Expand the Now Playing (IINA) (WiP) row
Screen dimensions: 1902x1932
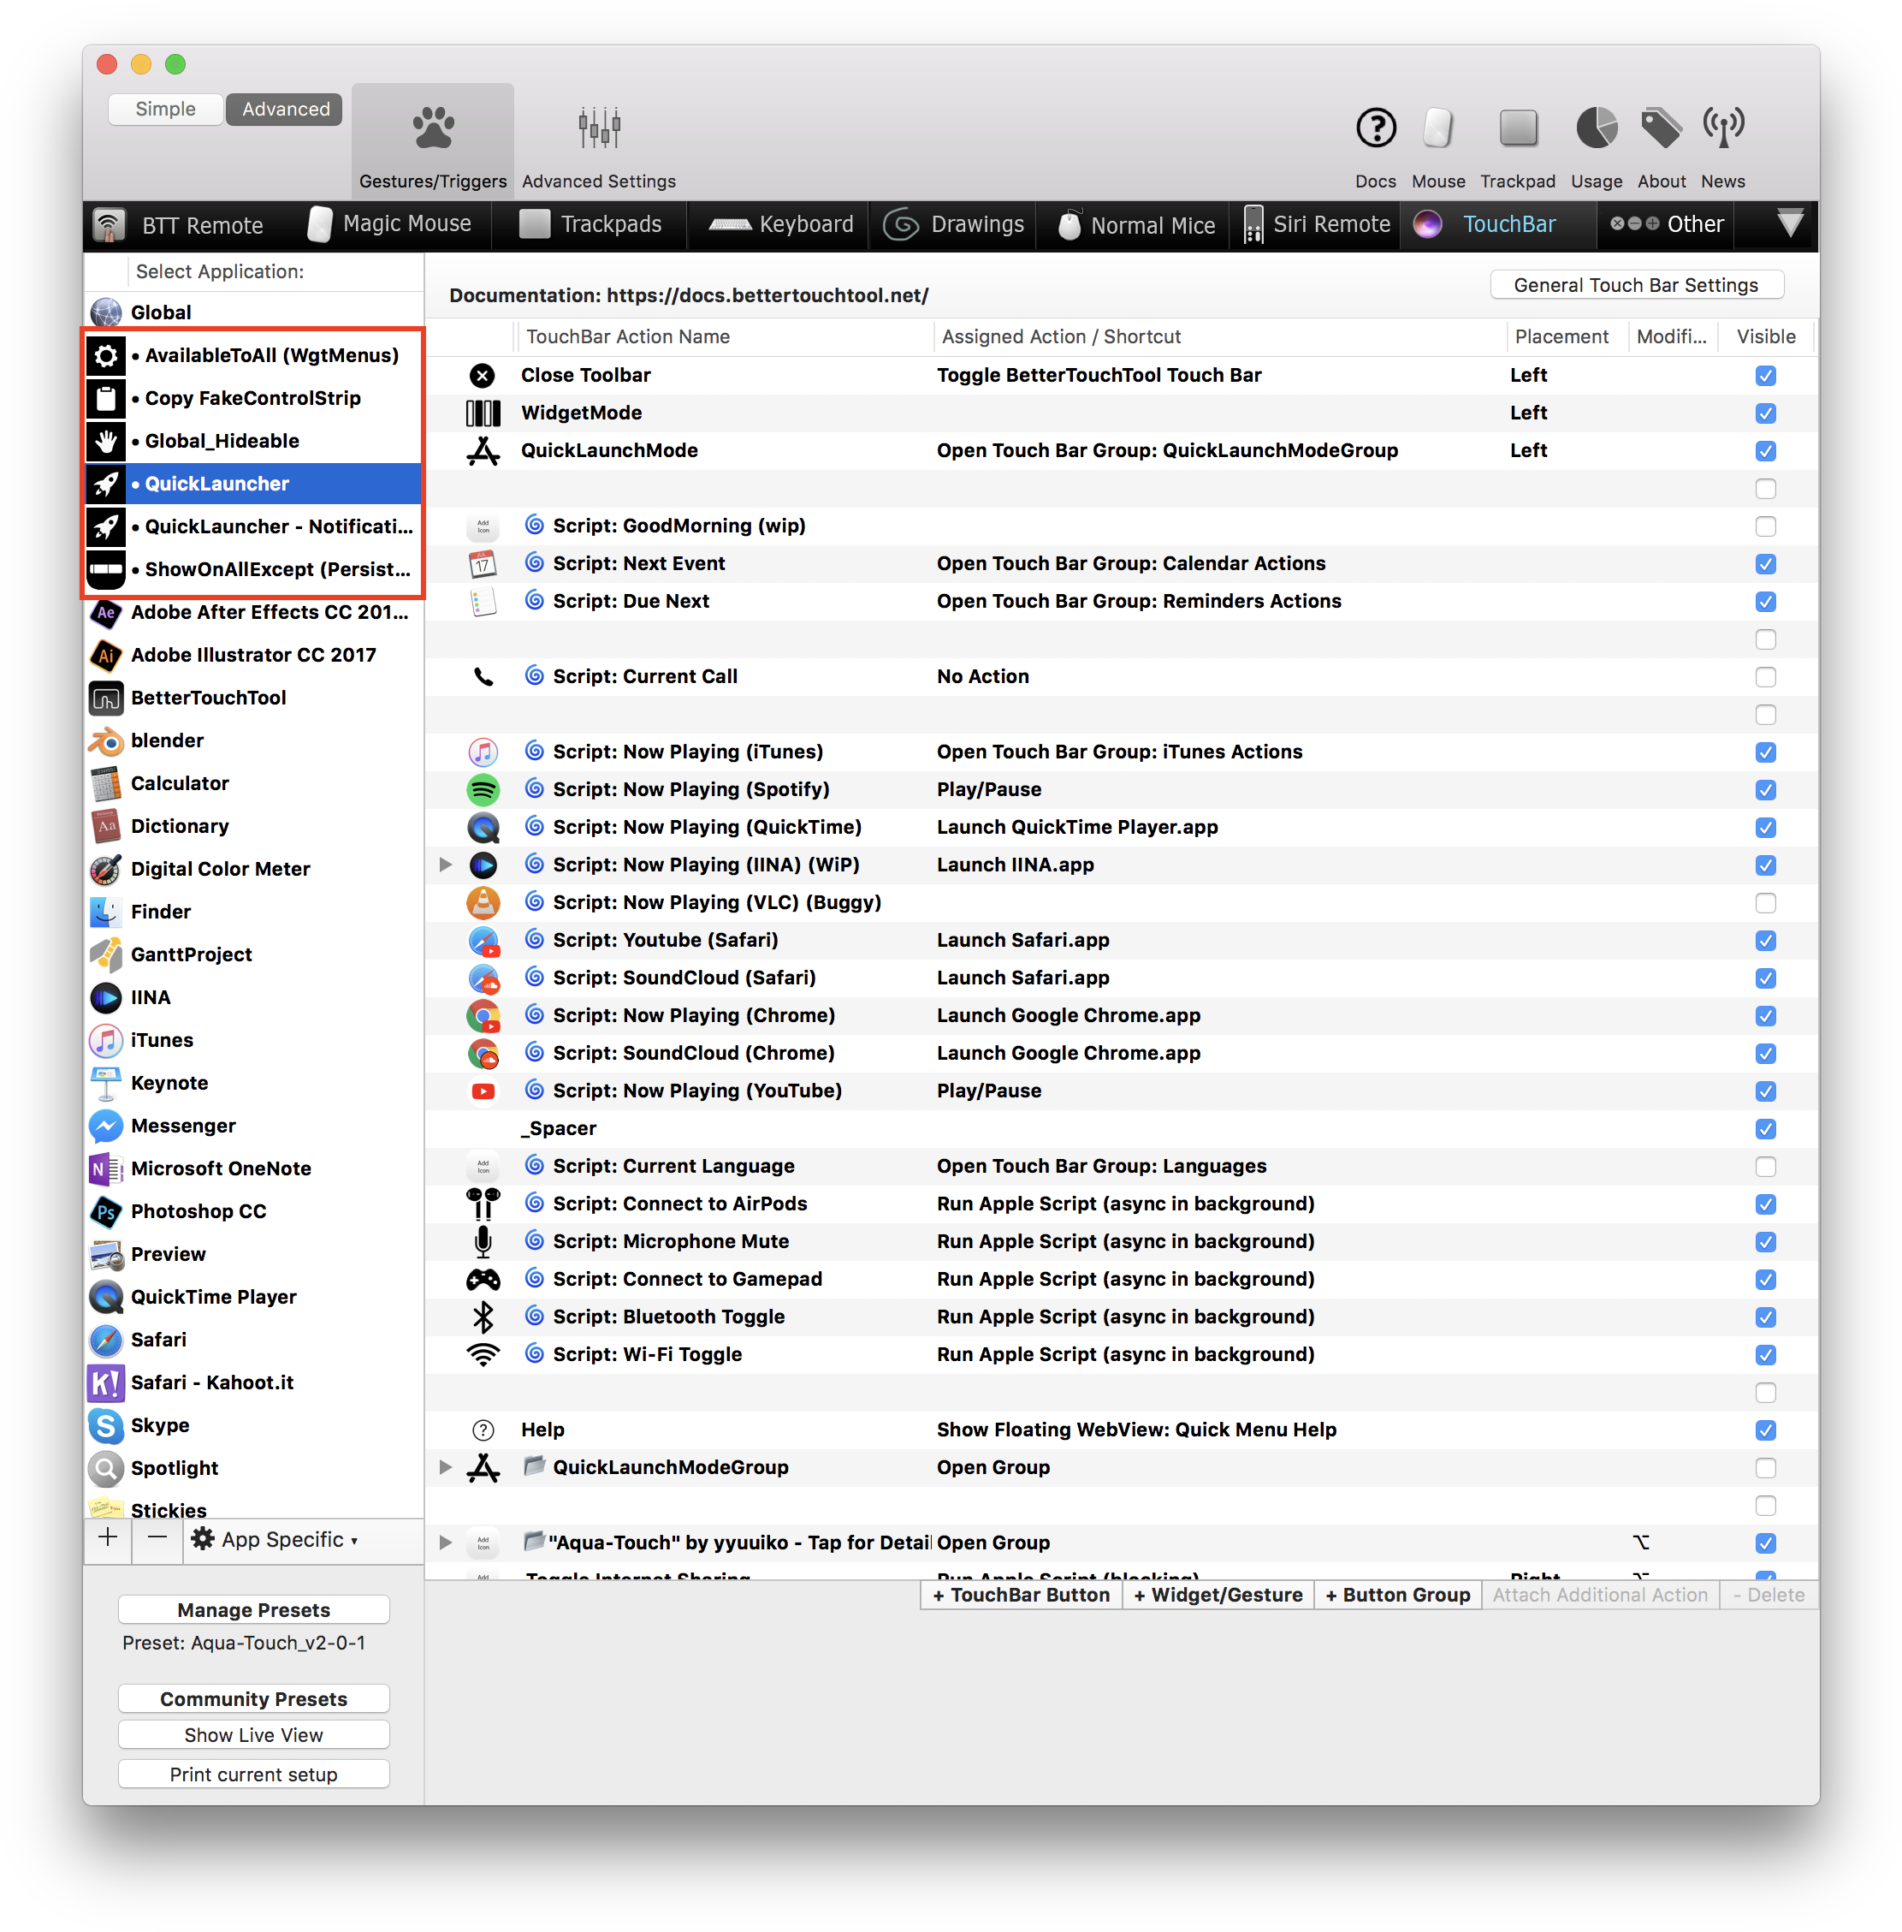click(x=446, y=865)
